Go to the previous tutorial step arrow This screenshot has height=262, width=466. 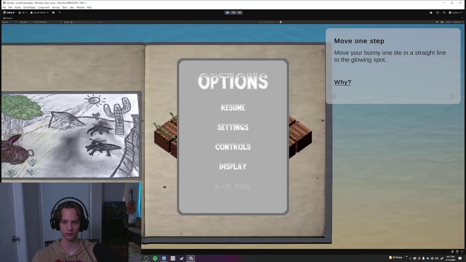[x=334, y=96]
